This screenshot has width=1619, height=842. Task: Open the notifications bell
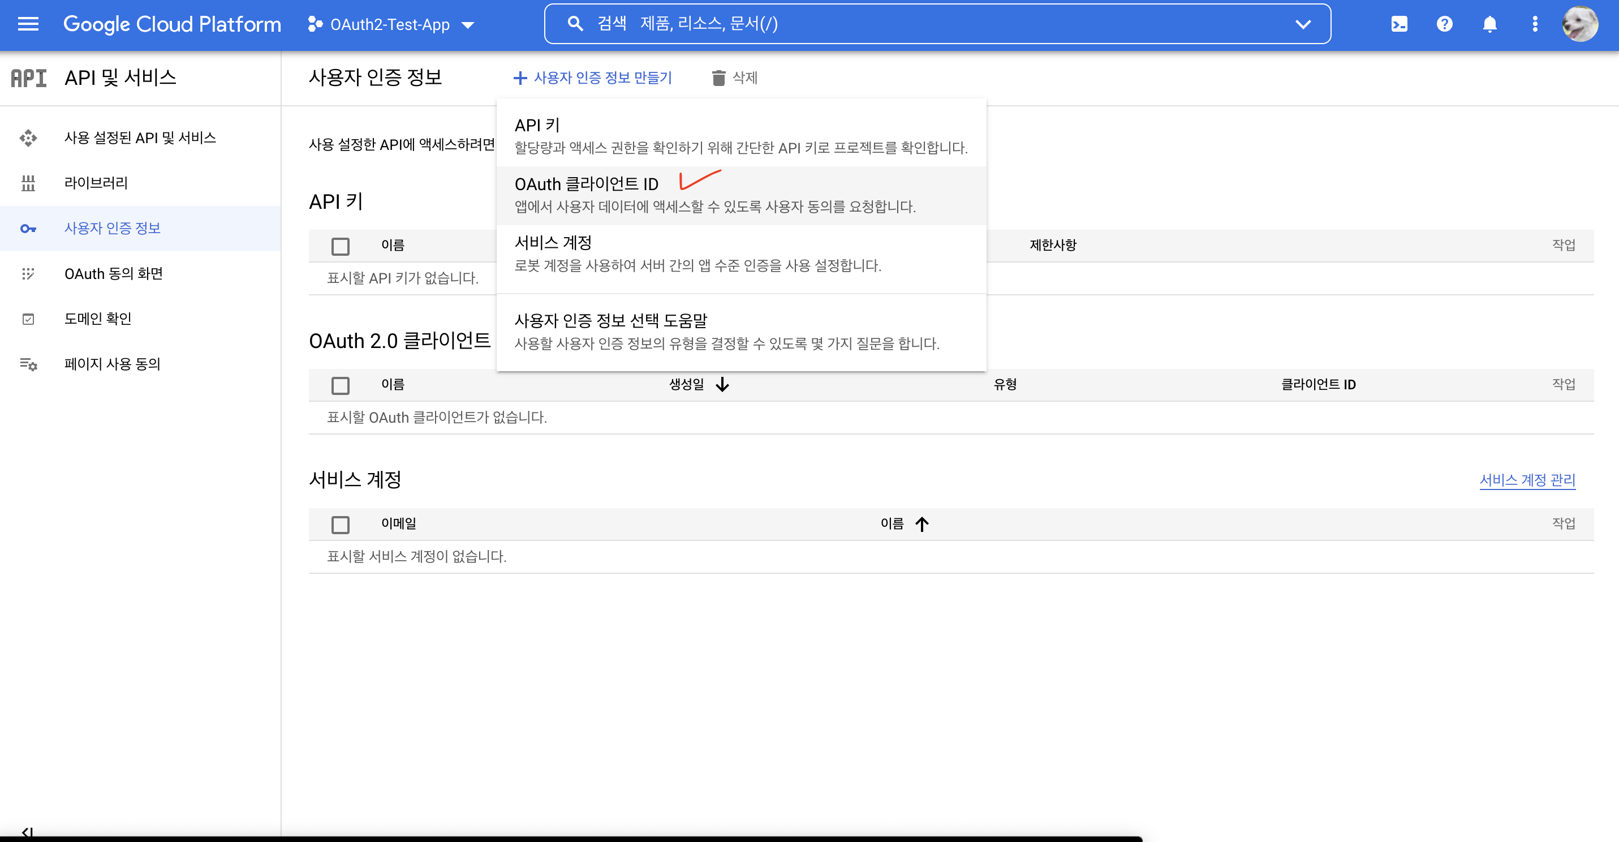click(1489, 24)
